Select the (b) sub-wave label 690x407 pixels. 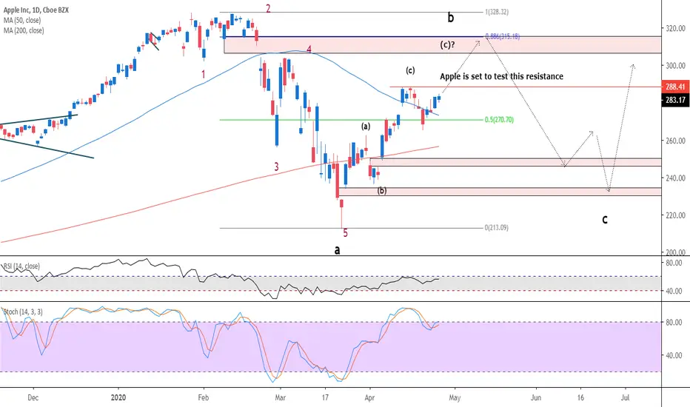coord(382,190)
